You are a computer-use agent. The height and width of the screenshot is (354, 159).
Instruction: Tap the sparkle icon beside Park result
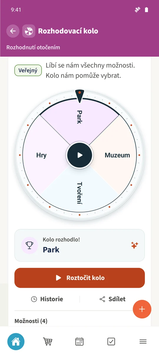click(x=135, y=245)
